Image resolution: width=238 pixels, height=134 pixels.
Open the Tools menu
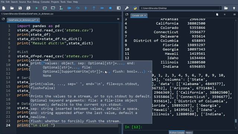pos(63,2)
